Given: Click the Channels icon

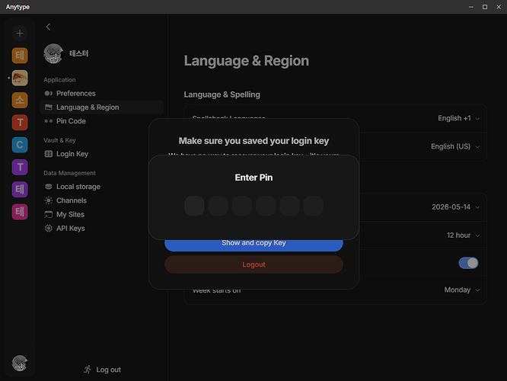Looking at the screenshot, I should tap(49, 200).
